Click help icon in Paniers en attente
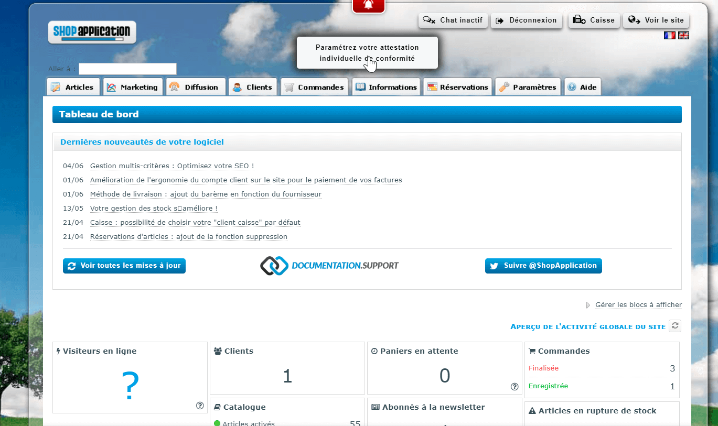Viewport: 718px width, 426px height. tap(515, 387)
